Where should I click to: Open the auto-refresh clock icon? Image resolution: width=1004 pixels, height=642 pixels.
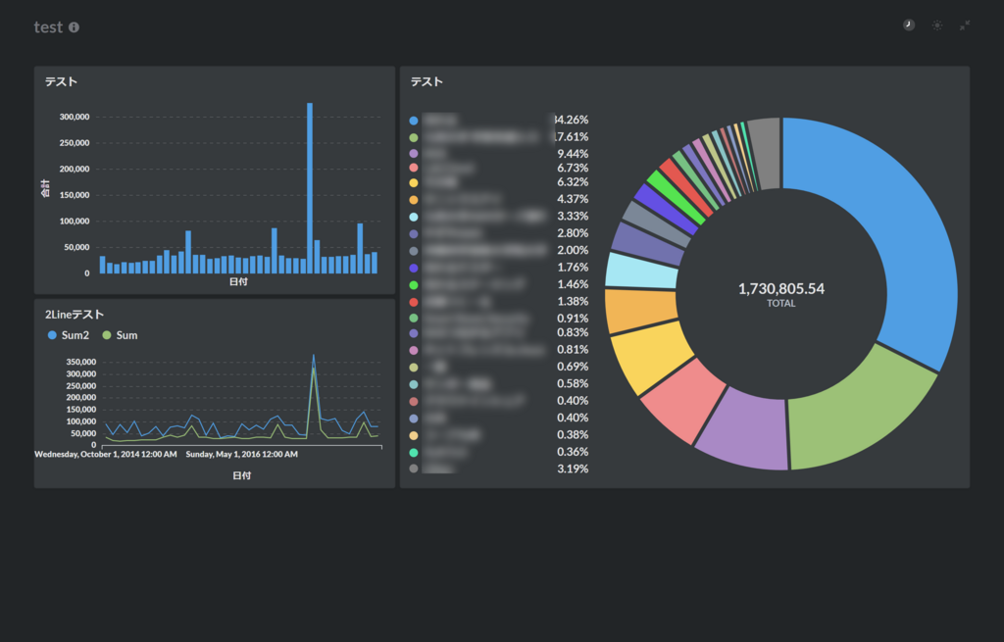coord(909,25)
